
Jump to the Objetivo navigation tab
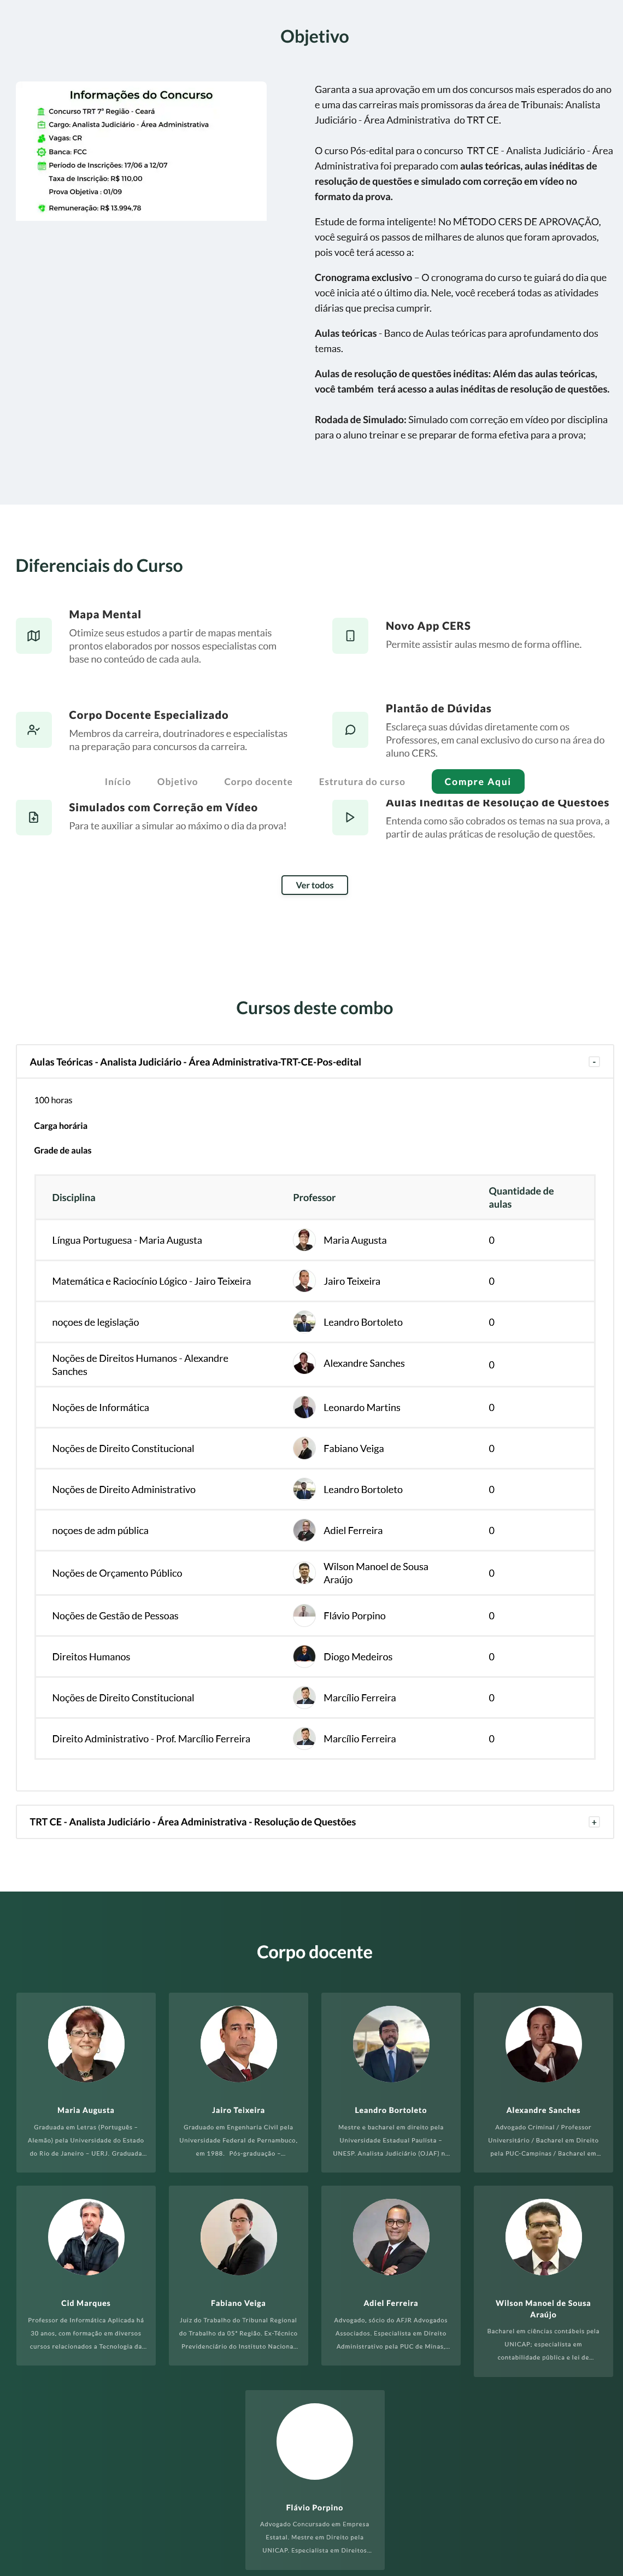(177, 782)
